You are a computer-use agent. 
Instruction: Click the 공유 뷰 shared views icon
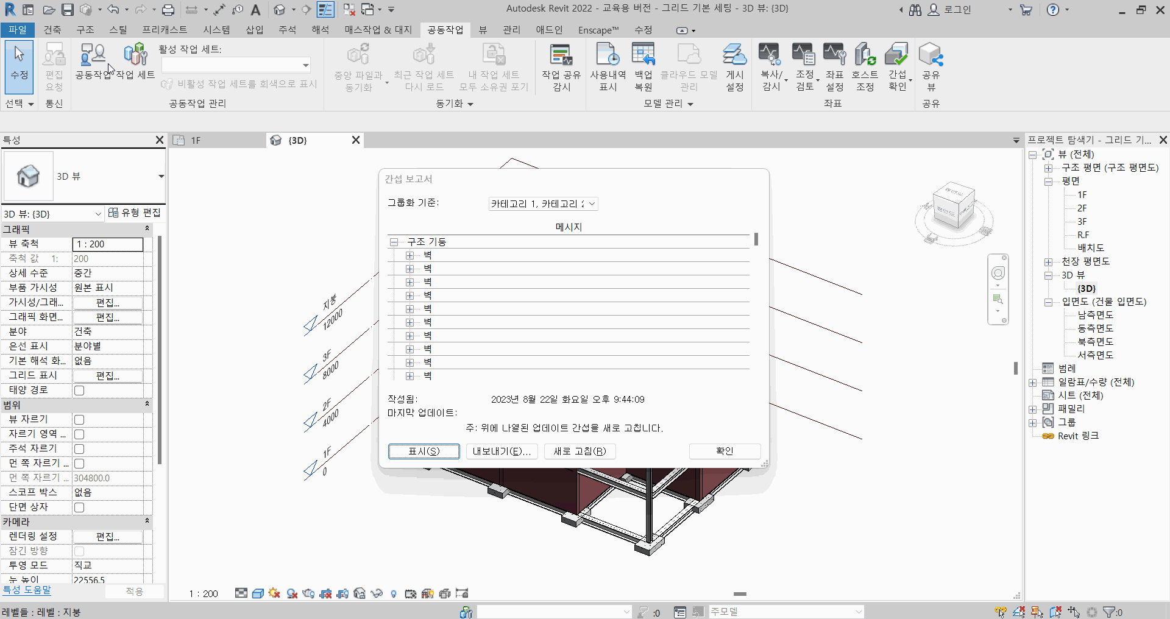point(931,67)
